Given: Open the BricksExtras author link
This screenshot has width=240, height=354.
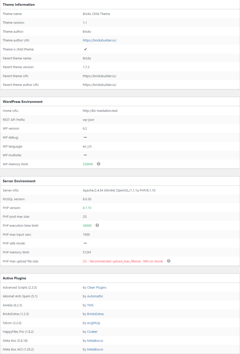Looking at the screenshot, I should 95,314.
